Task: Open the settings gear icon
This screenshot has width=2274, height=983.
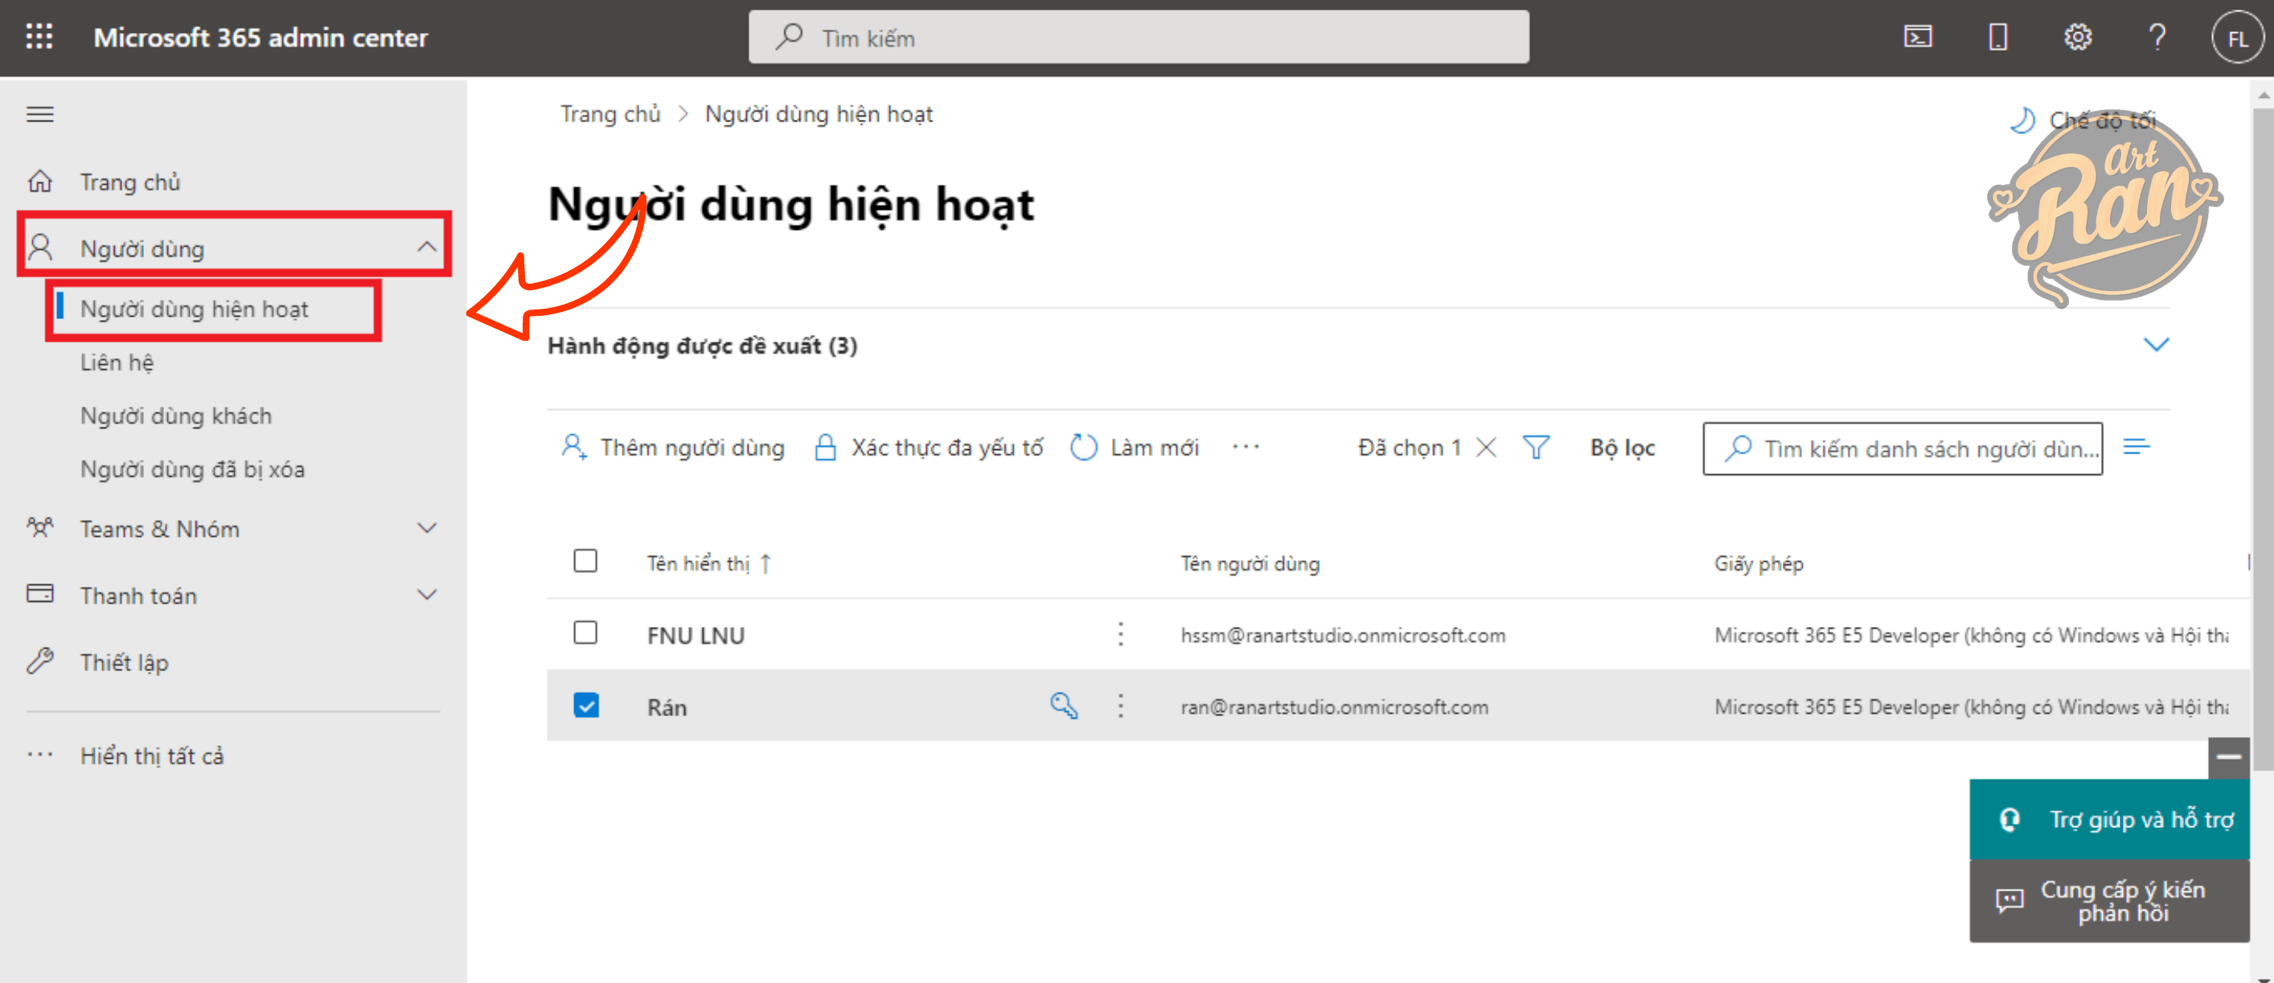Action: coord(2077,37)
